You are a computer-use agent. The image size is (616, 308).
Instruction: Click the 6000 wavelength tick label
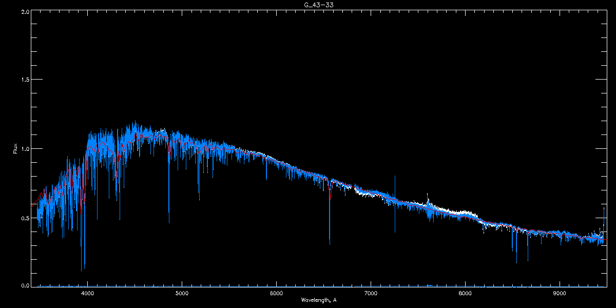coord(276,293)
